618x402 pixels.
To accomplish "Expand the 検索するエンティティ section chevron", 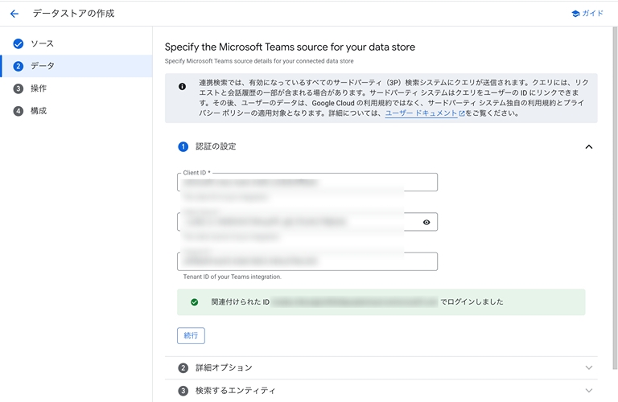I will coord(589,391).
